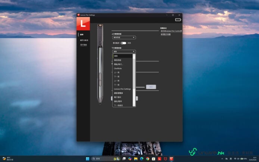This screenshot has height=162, width=259.
Task: Open File Explorer from the taskbar
Action: 136,159
